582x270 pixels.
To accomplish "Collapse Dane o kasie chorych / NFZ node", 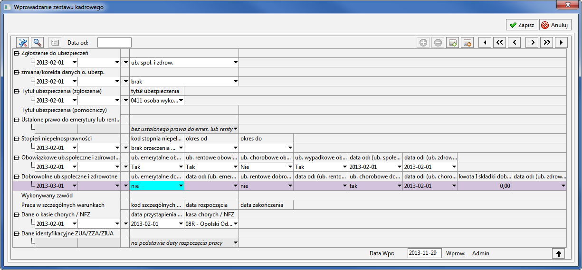I will 17,214.
